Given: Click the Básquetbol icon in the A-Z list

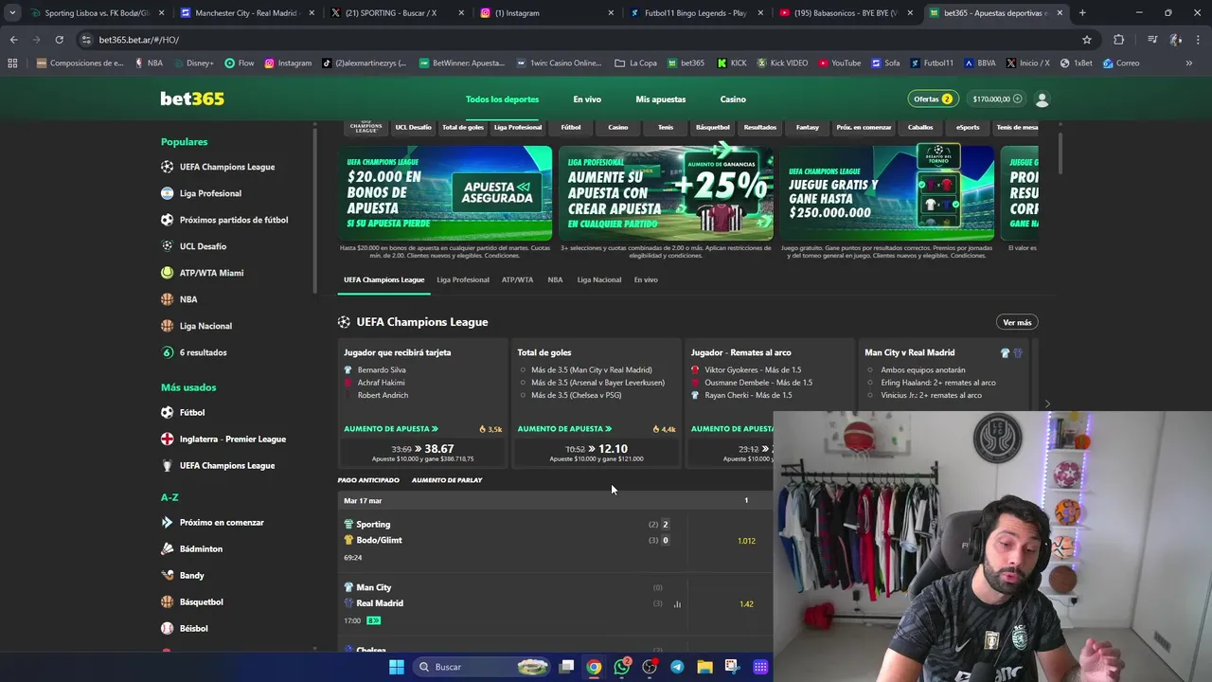Looking at the screenshot, I should 168,601.
